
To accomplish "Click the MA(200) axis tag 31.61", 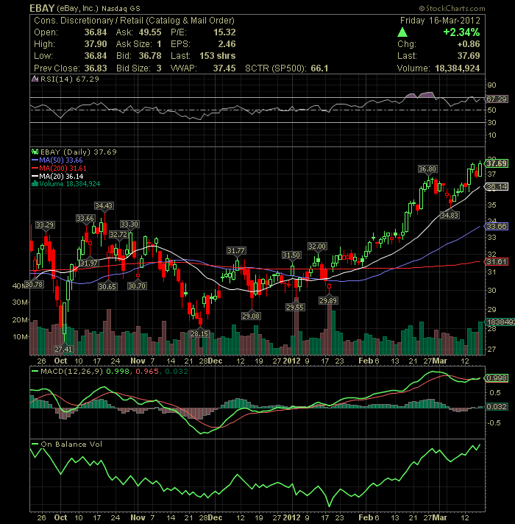I will point(497,262).
